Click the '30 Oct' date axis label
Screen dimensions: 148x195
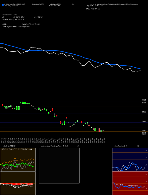click(x=104, y=140)
